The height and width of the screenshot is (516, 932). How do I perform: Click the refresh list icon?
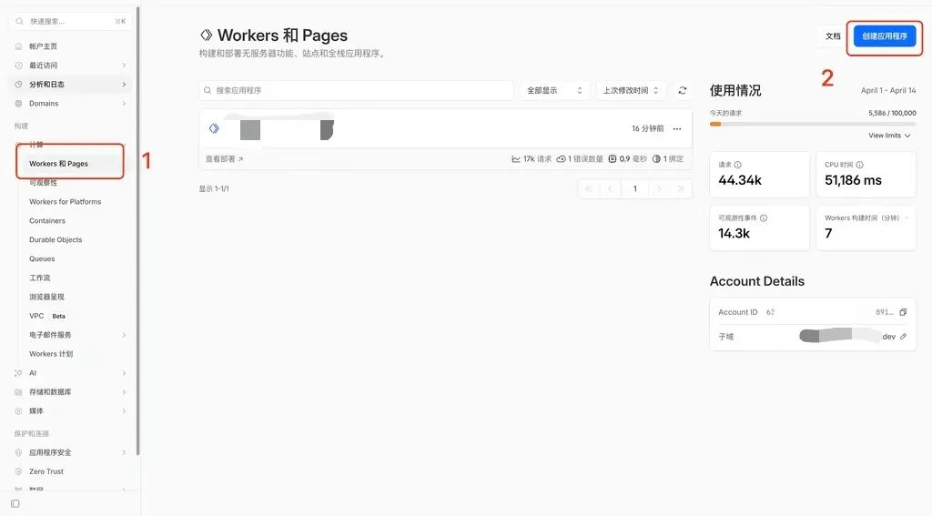coord(683,90)
